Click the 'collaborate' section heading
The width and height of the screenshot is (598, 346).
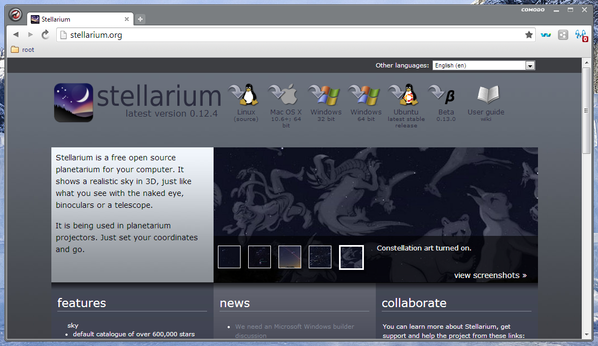pyautogui.click(x=414, y=303)
